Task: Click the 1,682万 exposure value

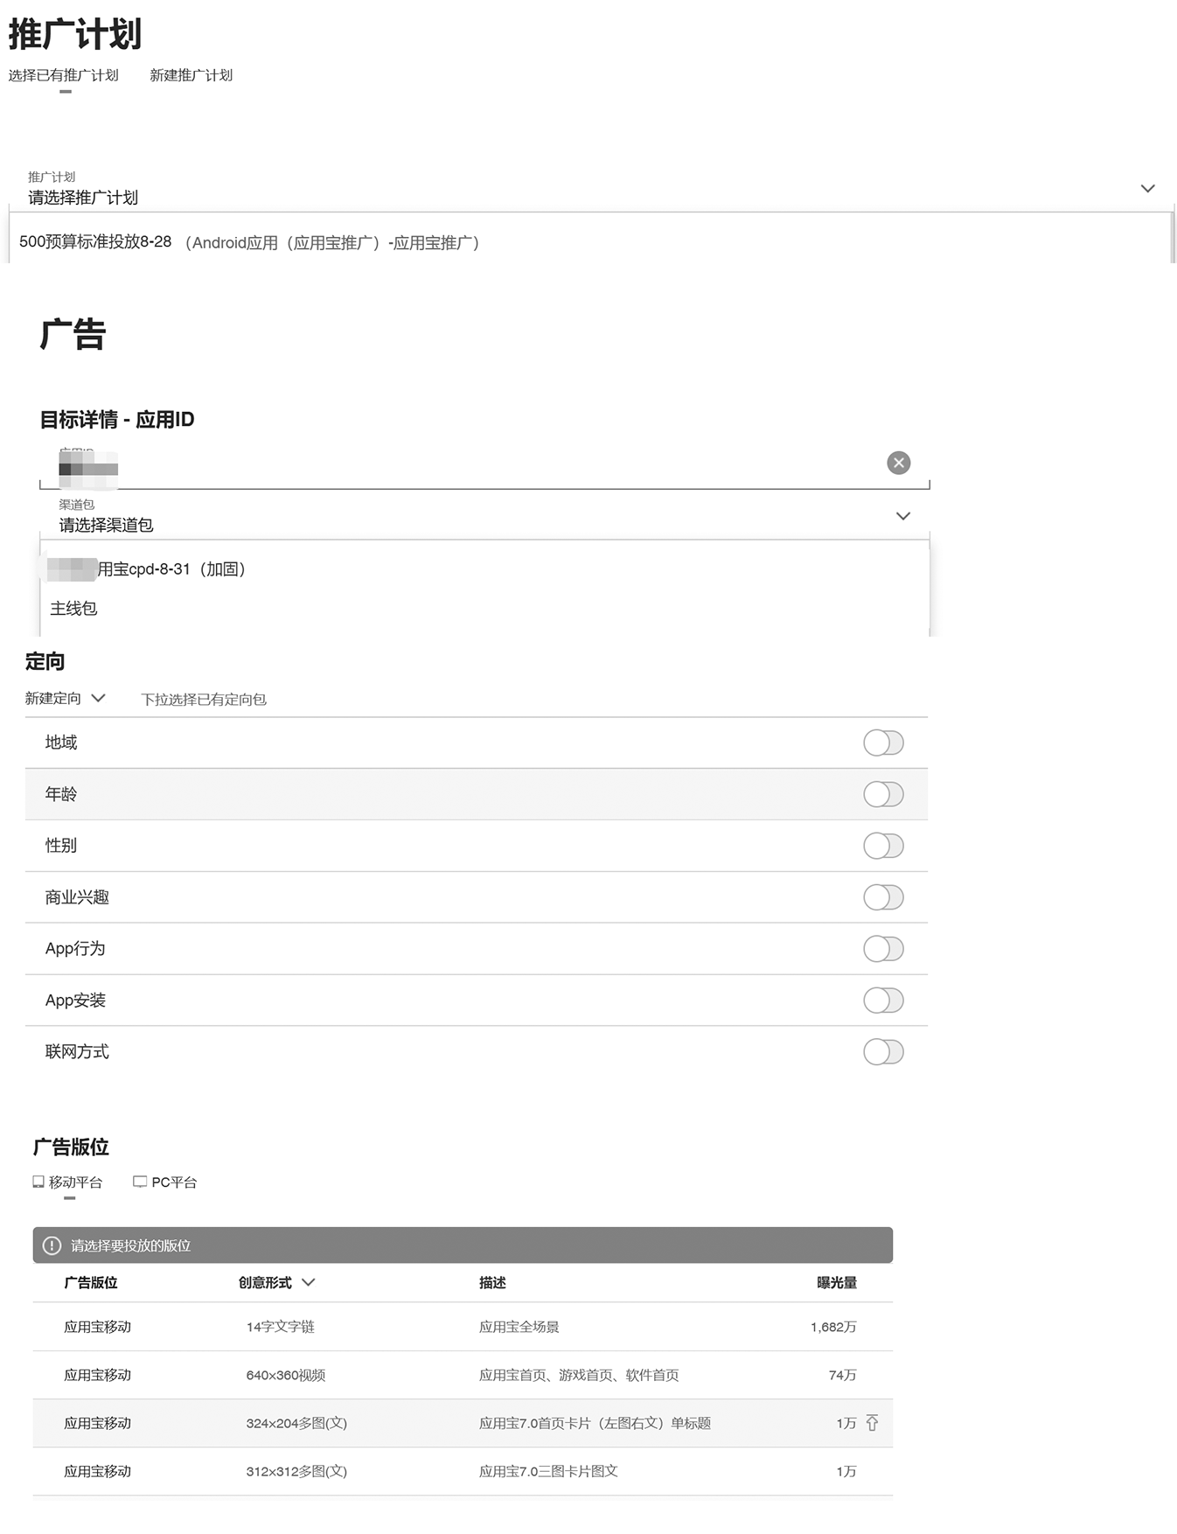Action: [833, 1327]
